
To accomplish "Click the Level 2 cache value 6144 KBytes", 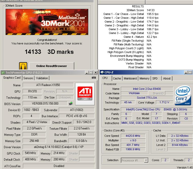I will point(180,145).
